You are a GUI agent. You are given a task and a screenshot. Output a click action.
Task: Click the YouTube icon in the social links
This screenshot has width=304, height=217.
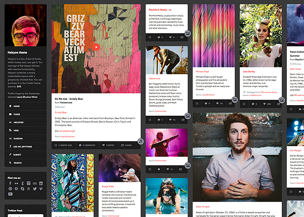pyautogui.click(x=10, y=194)
